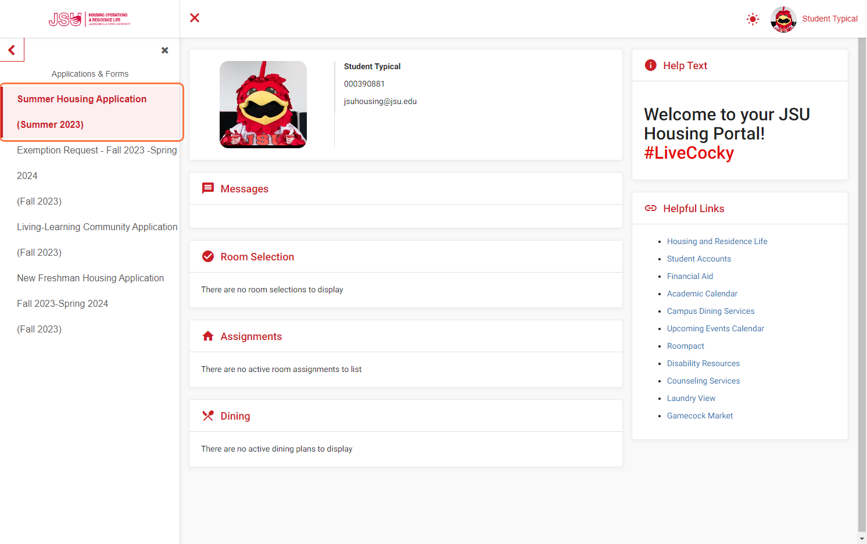
Task: Open Disability Resources link
Action: point(703,363)
